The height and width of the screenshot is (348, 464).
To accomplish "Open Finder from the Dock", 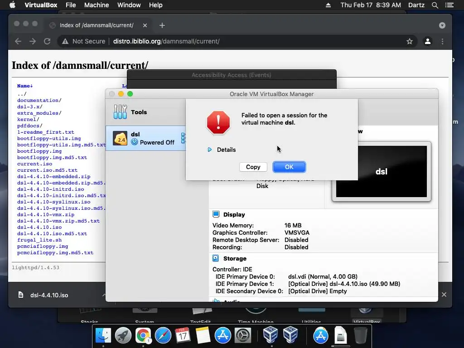I will pyautogui.click(x=103, y=336).
